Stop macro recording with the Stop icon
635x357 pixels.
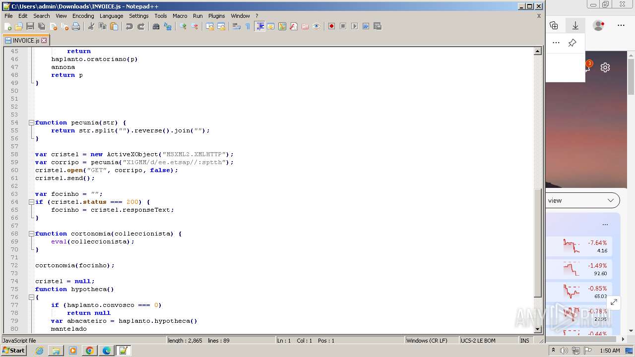(x=343, y=26)
